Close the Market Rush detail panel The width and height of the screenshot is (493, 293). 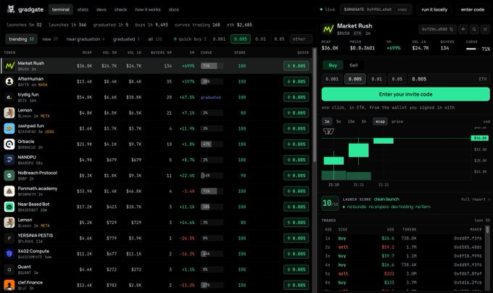click(485, 29)
